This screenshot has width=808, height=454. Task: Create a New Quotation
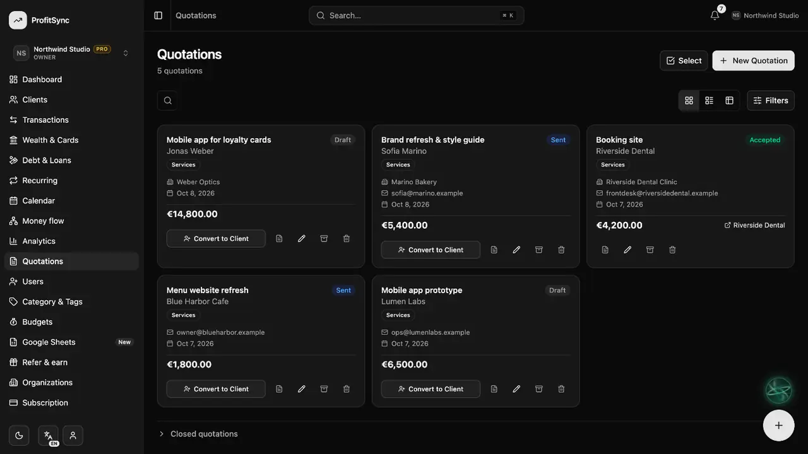coord(753,61)
